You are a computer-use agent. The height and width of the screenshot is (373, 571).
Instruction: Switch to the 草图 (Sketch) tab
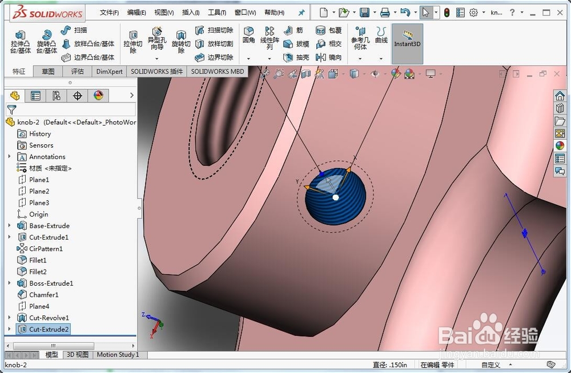47,71
